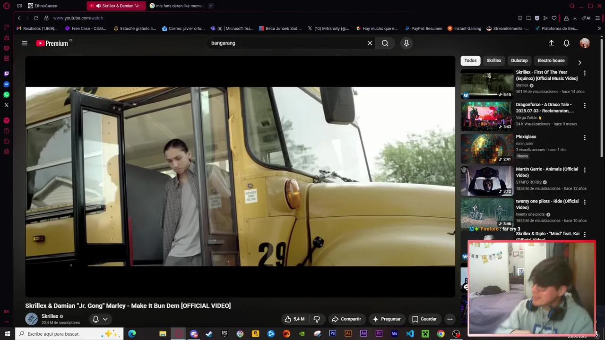
Task: Open the PayPal: Resumen bookmark
Action: (423, 28)
